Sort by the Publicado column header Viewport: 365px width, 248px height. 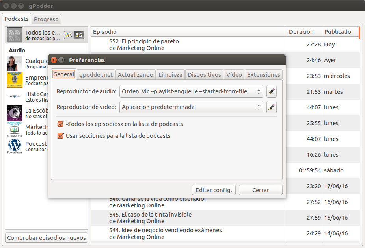click(341, 32)
